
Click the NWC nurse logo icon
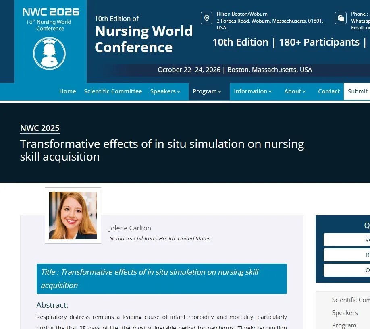[49, 53]
